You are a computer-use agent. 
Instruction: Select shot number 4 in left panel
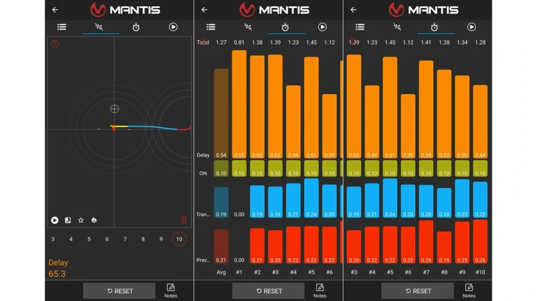pos(71,239)
